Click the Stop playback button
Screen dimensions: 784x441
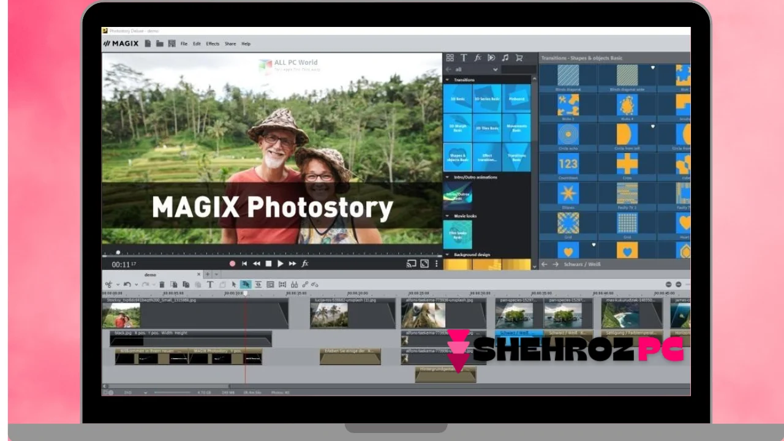coord(268,263)
